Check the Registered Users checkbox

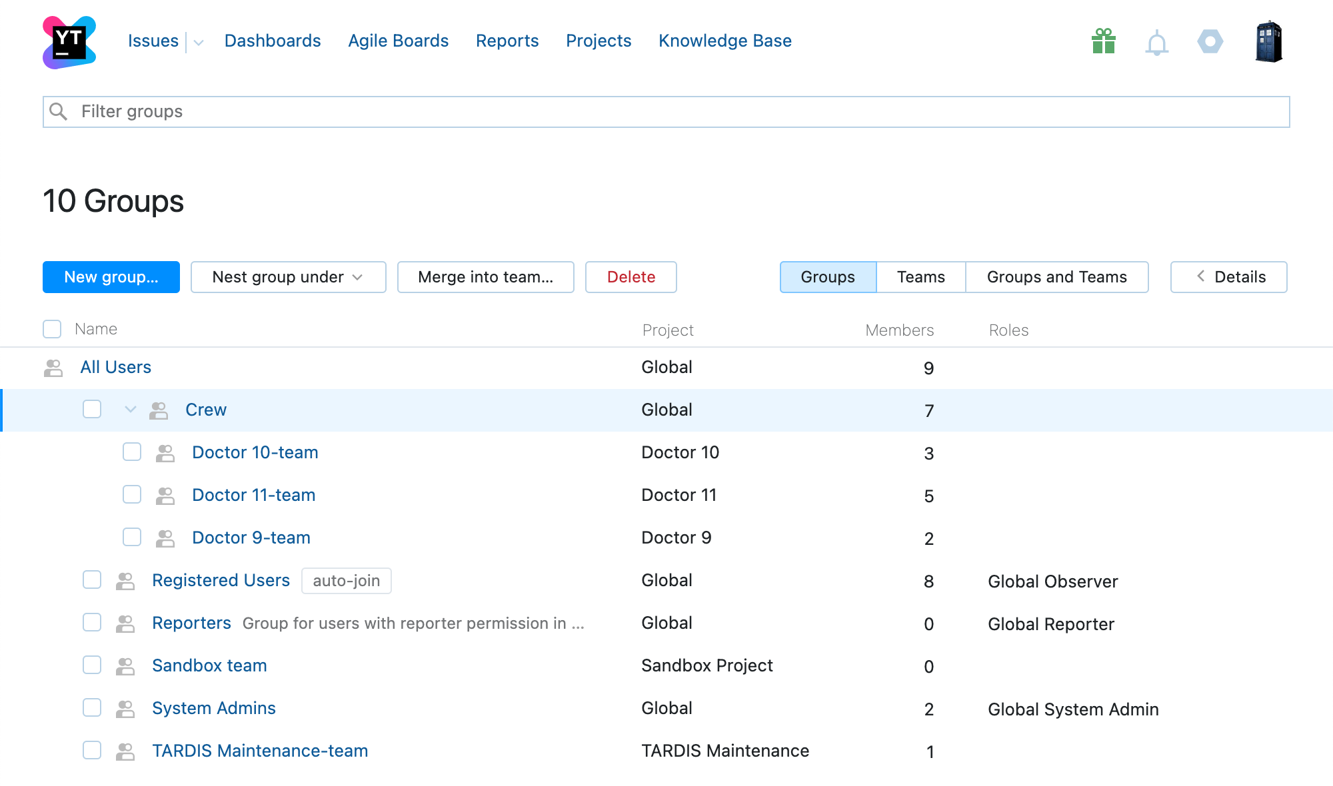pos(91,580)
